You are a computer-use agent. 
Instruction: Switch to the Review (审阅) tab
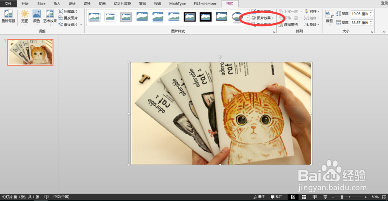point(142,4)
